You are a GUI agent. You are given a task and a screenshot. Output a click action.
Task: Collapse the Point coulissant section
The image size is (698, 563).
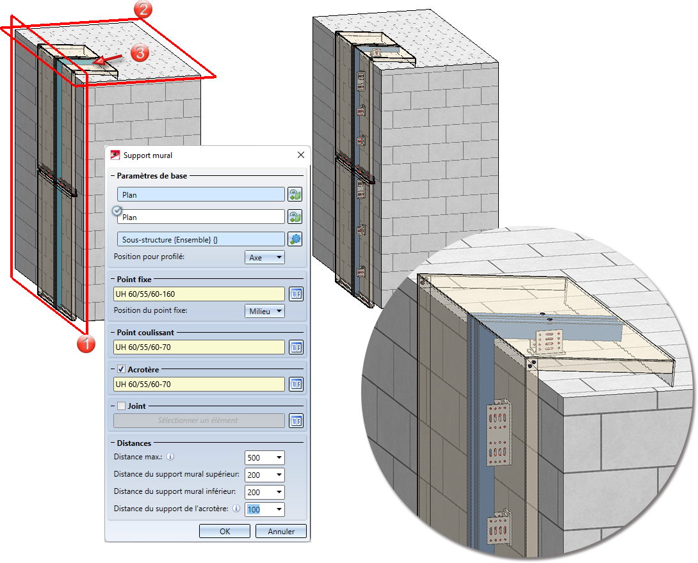coord(113,332)
